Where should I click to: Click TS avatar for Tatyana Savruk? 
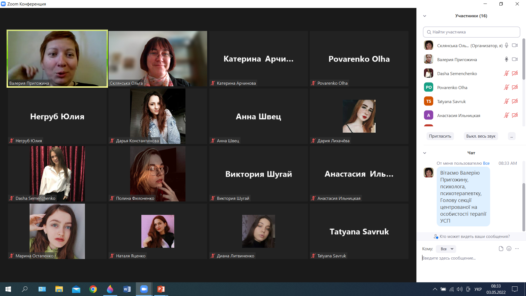pyautogui.click(x=428, y=101)
